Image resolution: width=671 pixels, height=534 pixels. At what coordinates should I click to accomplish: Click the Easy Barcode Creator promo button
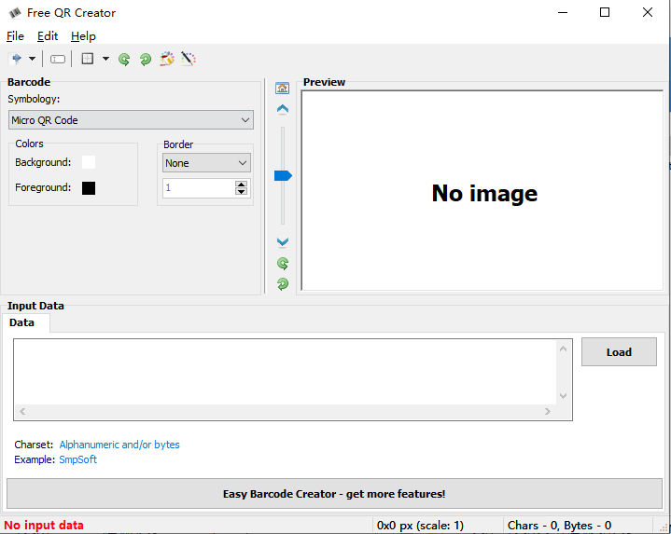pyautogui.click(x=334, y=494)
